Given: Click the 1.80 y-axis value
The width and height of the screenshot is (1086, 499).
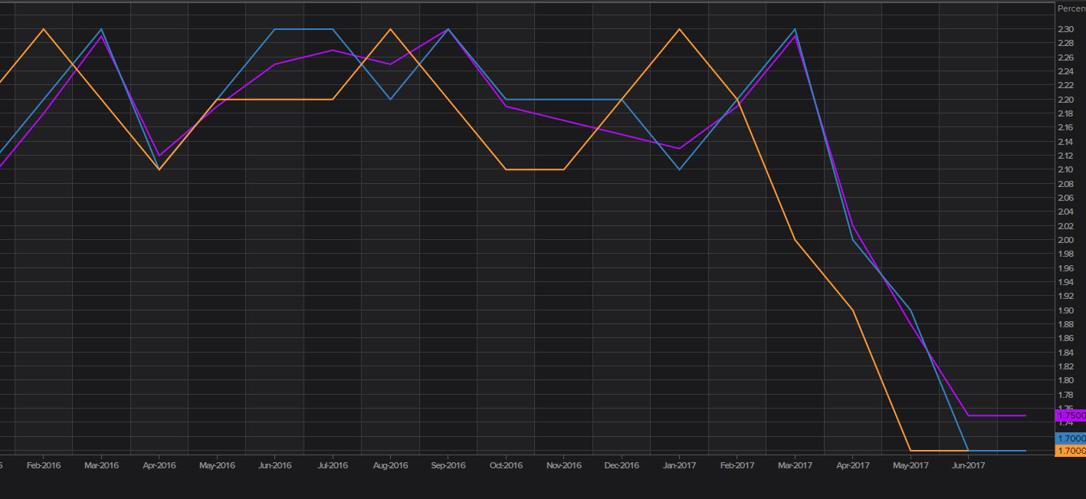Looking at the screenshot, I should pos(1066,380).
